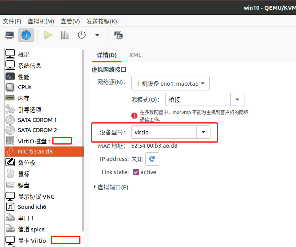
Task: Switch to the XML tab
Action: pyautogui.click(x=135, y=55)
